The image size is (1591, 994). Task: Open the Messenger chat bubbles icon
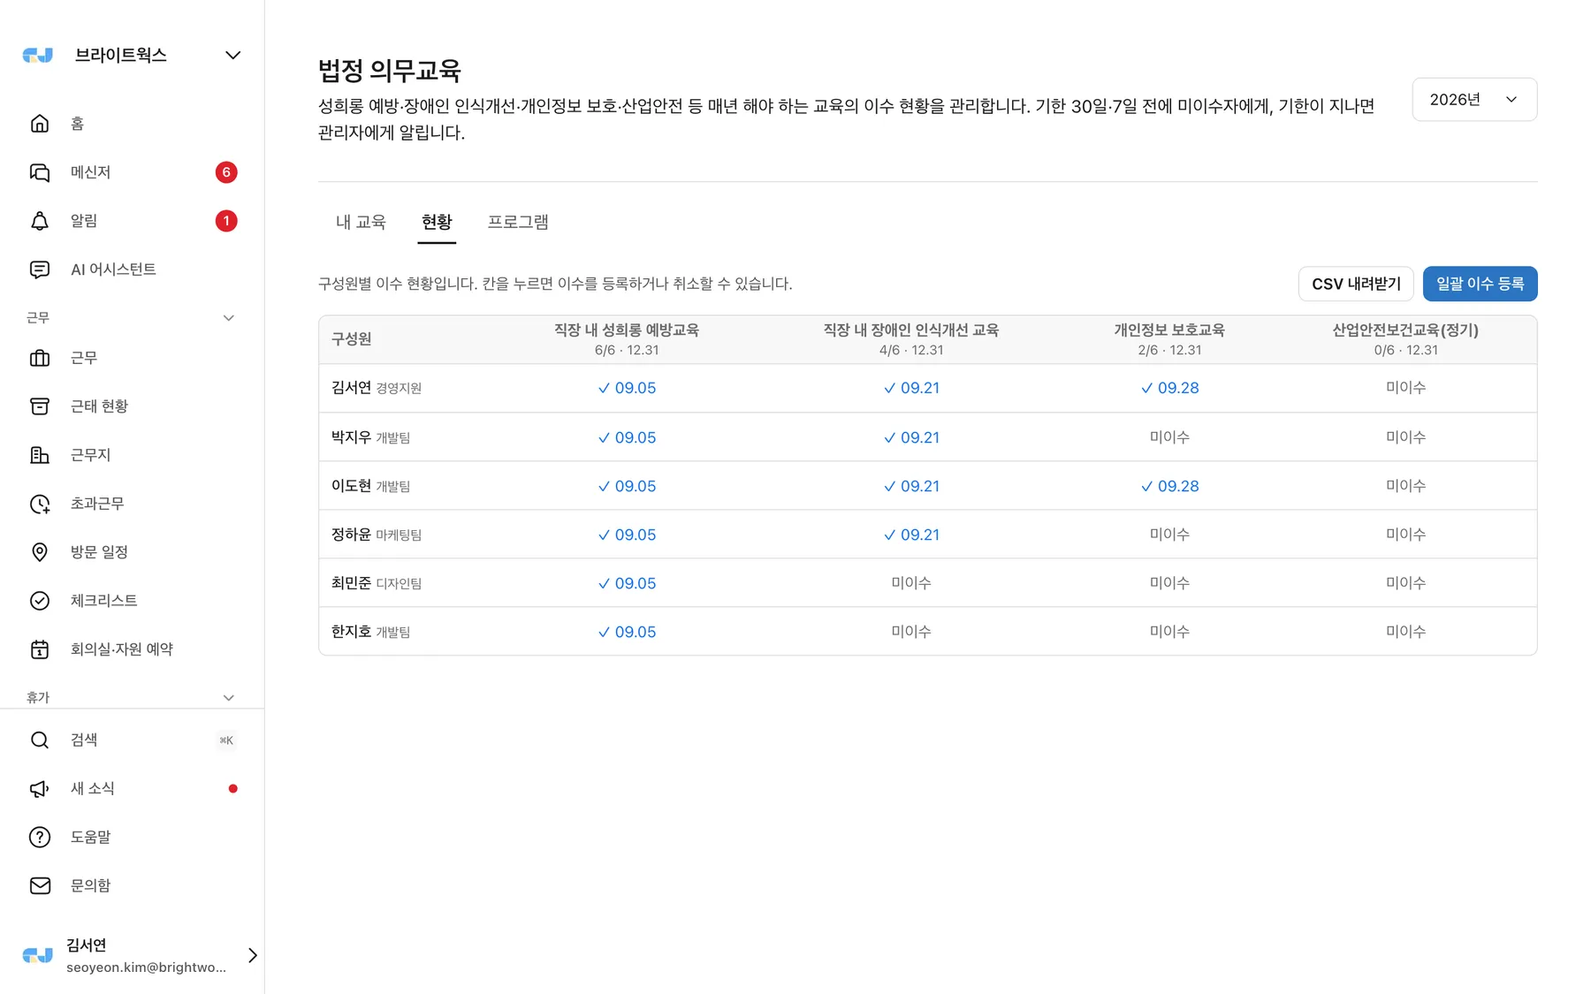(x=40, y=172)
